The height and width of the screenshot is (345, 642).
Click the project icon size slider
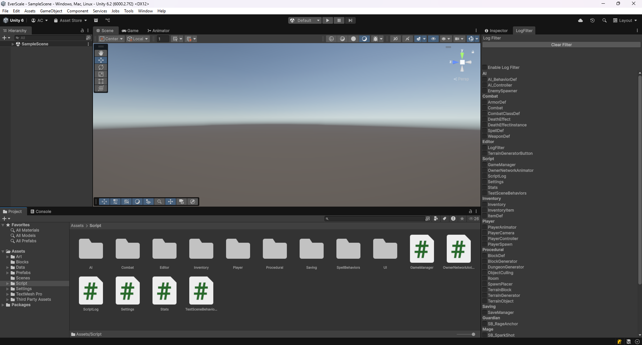tap(473, 334)
